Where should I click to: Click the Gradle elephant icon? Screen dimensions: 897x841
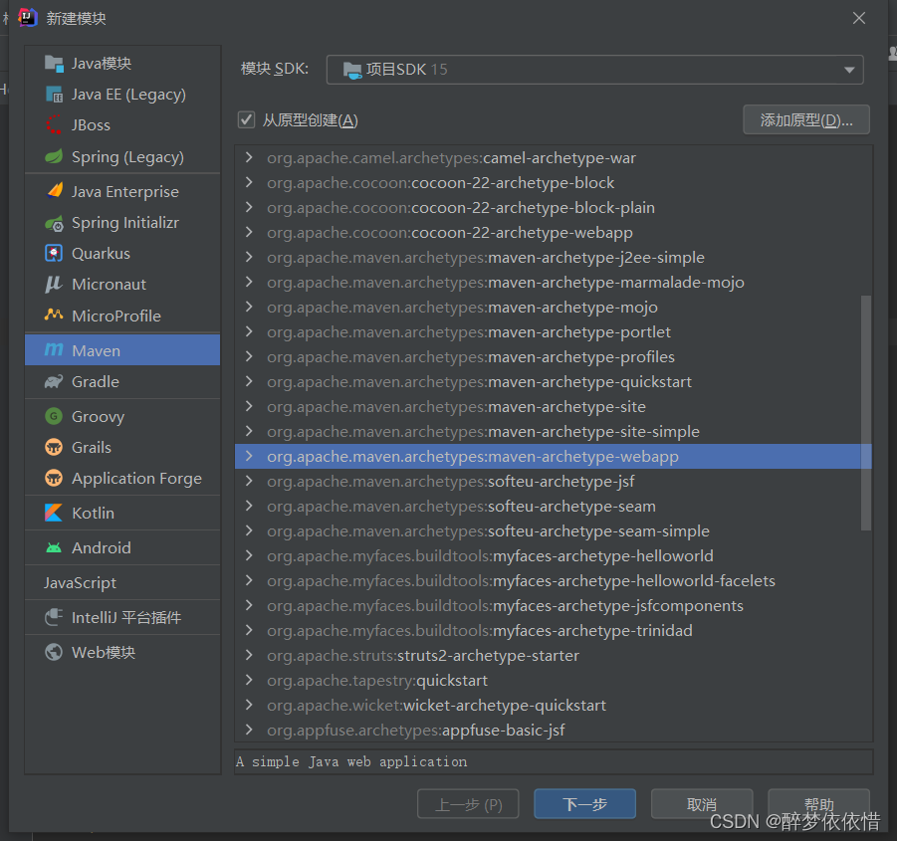[x=54, y=381]
